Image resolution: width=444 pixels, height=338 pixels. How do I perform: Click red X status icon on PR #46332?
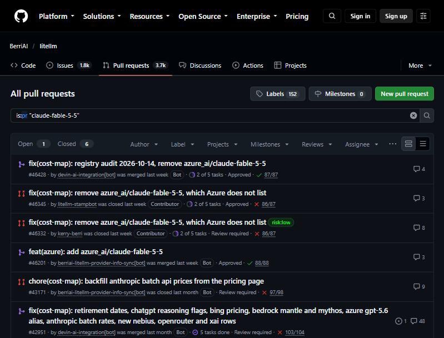click(257, 234)
